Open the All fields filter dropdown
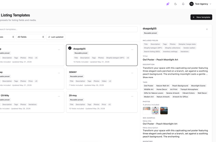216x142 pixels. (31, 37)
